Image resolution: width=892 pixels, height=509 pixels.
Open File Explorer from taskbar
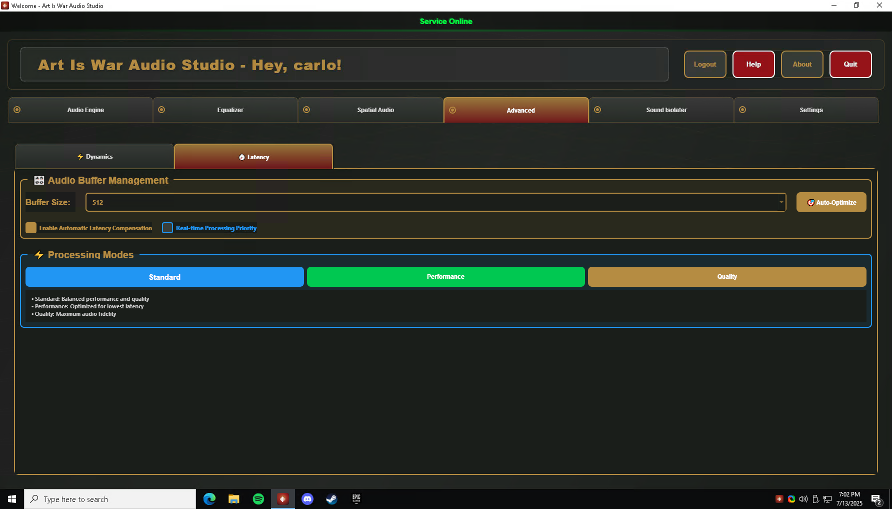234,499
